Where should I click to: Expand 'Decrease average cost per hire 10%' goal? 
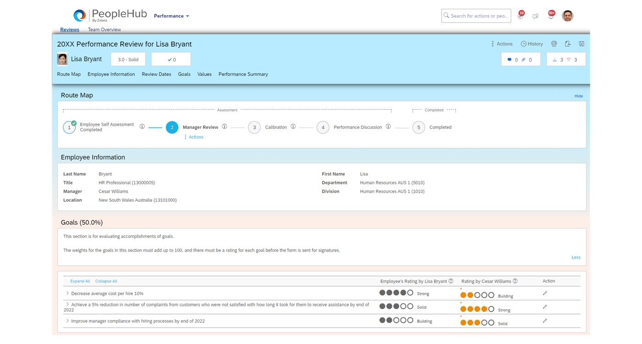pos(67,294)
